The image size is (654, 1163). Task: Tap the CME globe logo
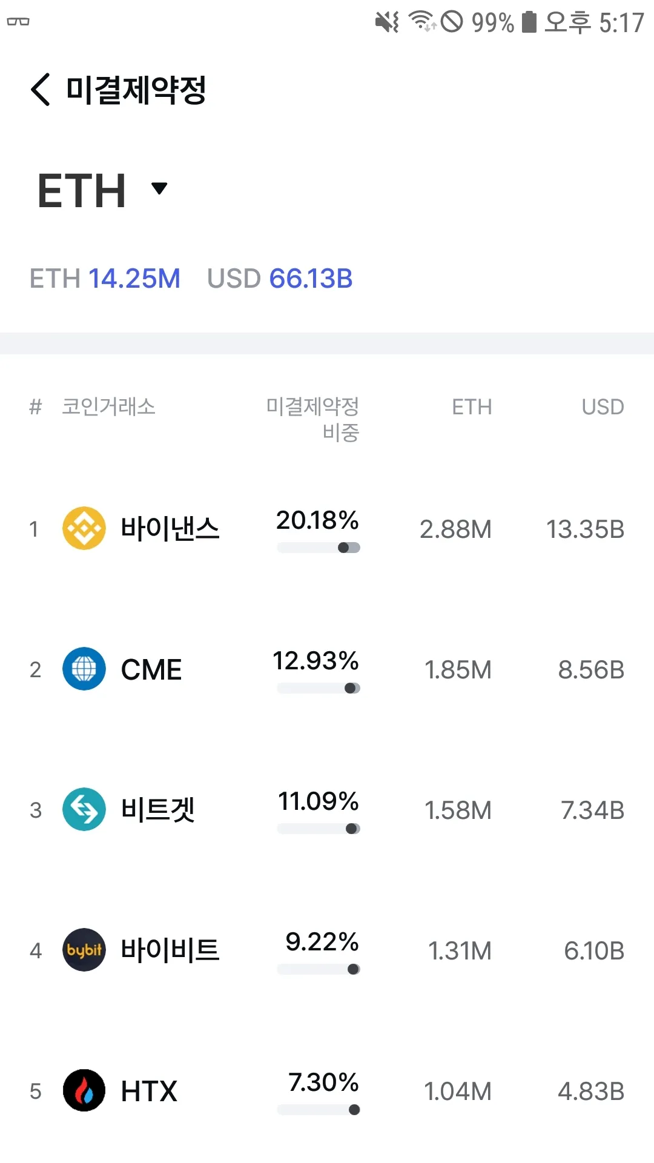tap(84, 669)
